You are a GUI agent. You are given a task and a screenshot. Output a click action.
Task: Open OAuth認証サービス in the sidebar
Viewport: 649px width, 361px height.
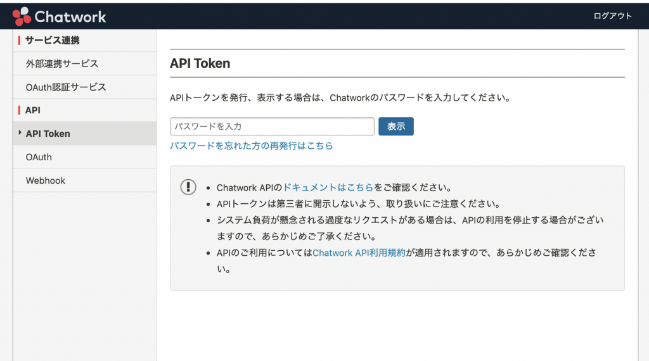(x=85, y=87)
